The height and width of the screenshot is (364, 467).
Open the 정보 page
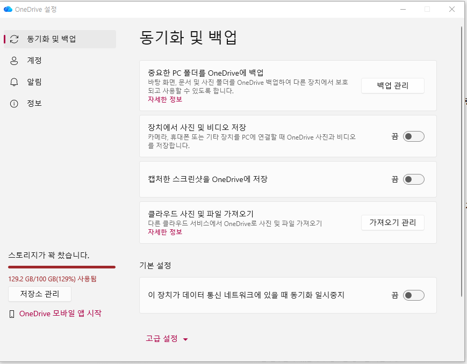60,104
